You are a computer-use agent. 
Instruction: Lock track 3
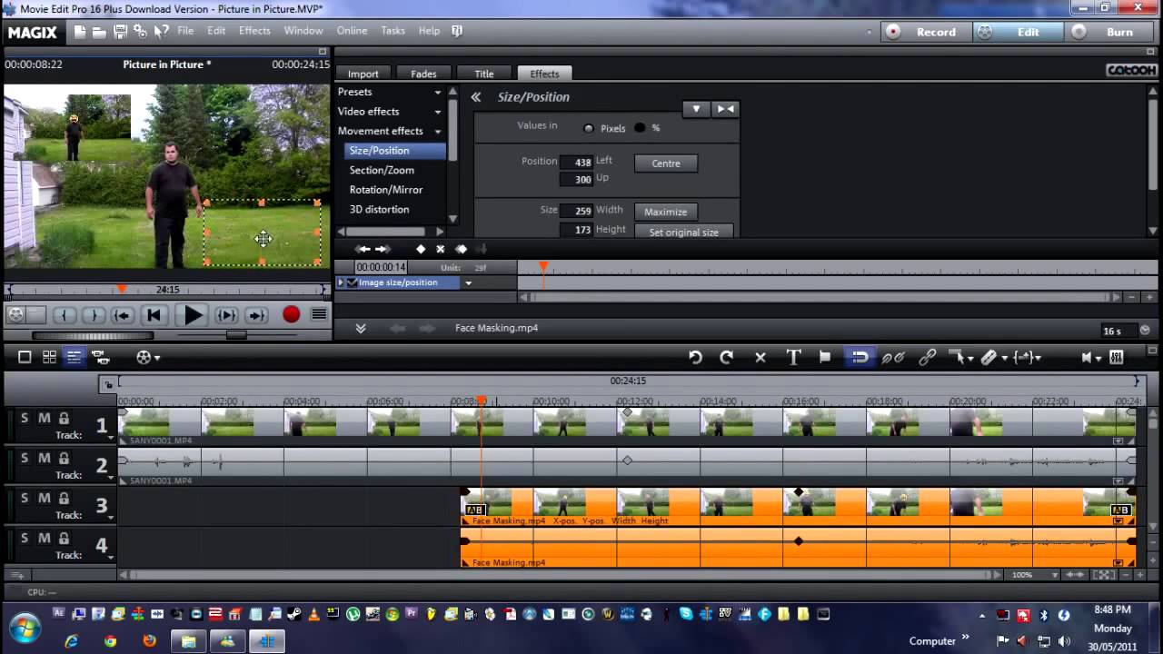click(64, 499)
